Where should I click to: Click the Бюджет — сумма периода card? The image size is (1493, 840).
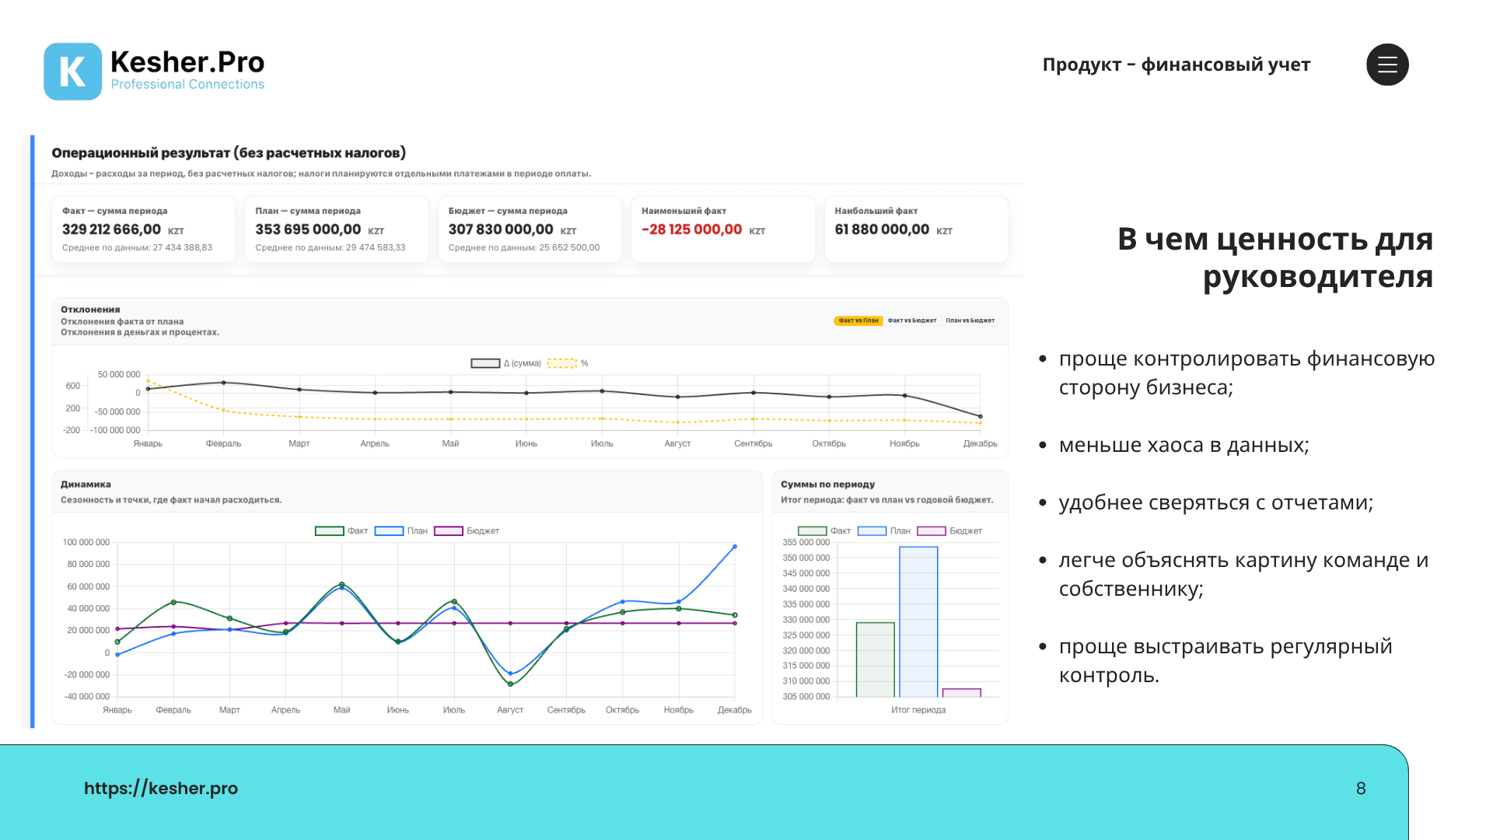[x=530, y=229]
